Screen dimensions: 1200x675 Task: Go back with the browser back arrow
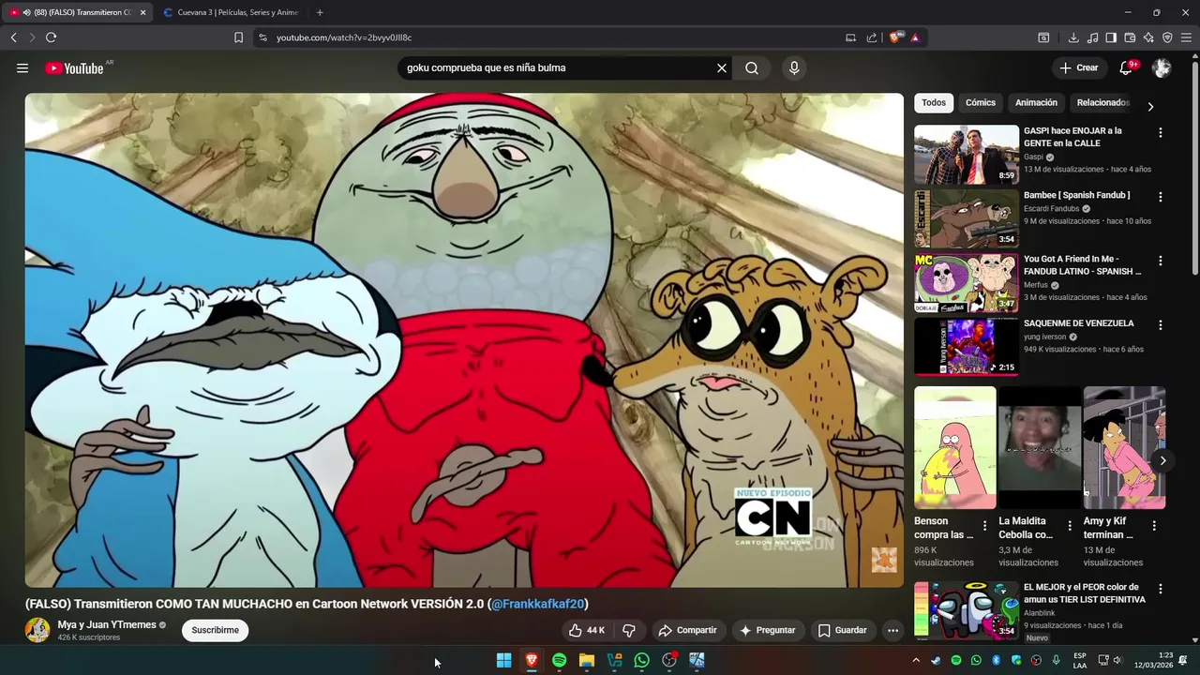pyautogui.click(x=13, y=37)
